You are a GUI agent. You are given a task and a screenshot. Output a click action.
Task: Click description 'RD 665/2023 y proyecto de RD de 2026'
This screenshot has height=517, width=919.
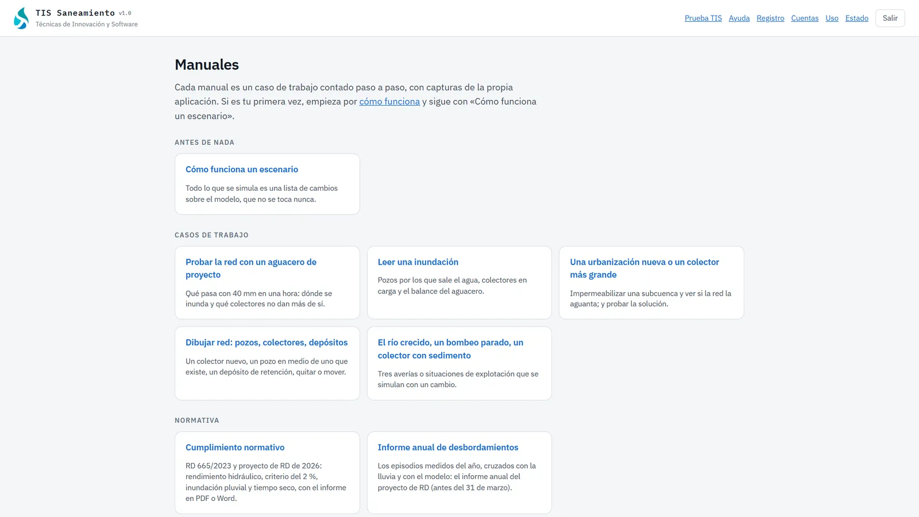[x=266, y=482]
